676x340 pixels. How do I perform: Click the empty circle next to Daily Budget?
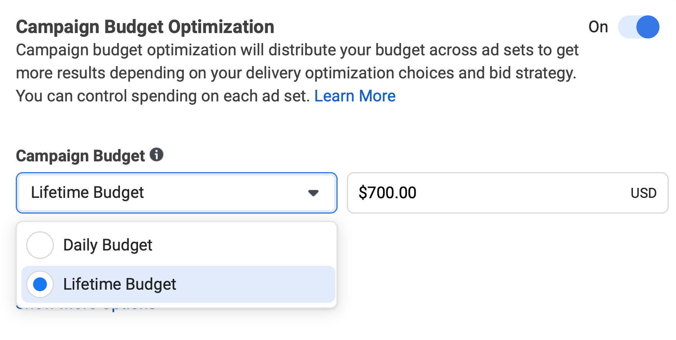point(40,245)
